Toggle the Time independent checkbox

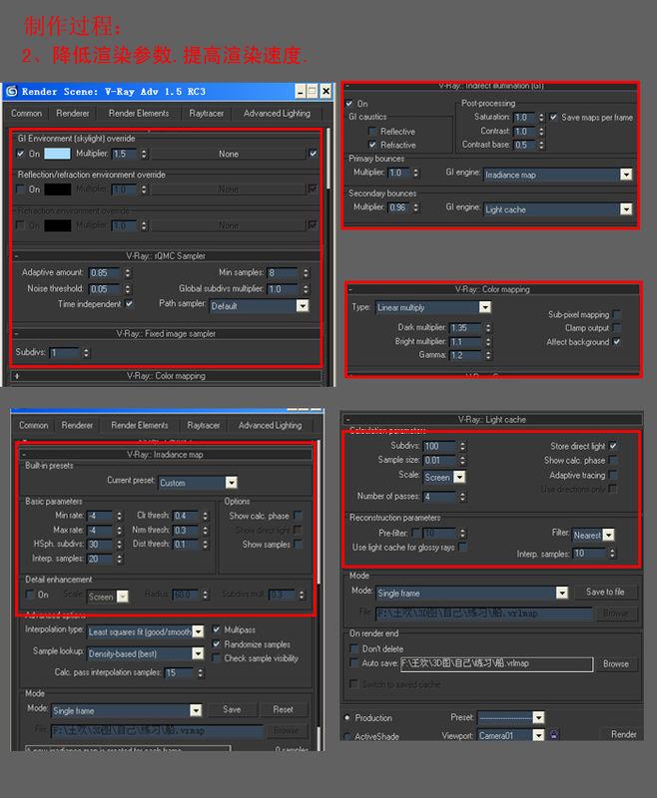point(130,304)
